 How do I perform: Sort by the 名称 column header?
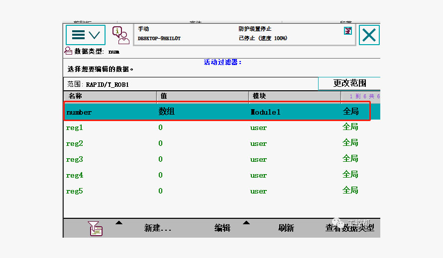coord(110,96)
